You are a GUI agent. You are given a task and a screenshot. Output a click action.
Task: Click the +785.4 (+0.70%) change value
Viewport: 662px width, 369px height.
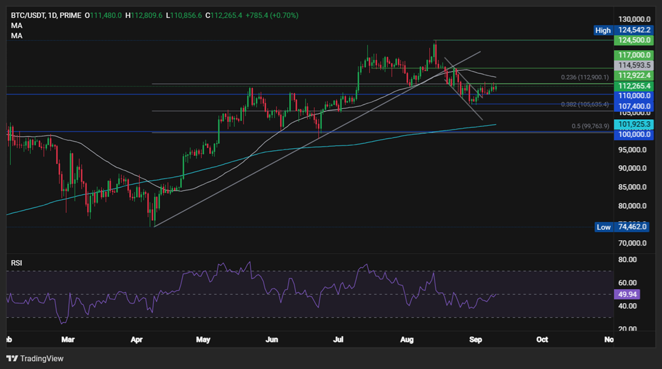(x=272, y=16)
